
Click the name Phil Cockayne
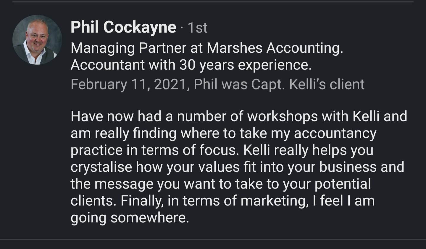tap(123, 27)
